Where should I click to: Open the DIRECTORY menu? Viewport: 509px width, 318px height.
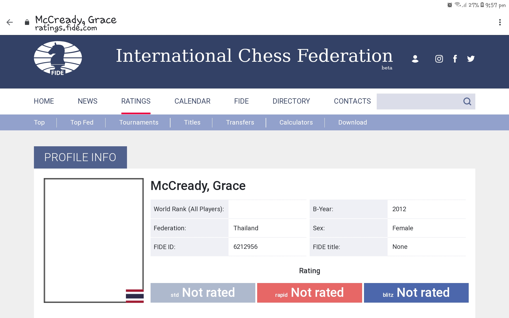tap(291, 101)
